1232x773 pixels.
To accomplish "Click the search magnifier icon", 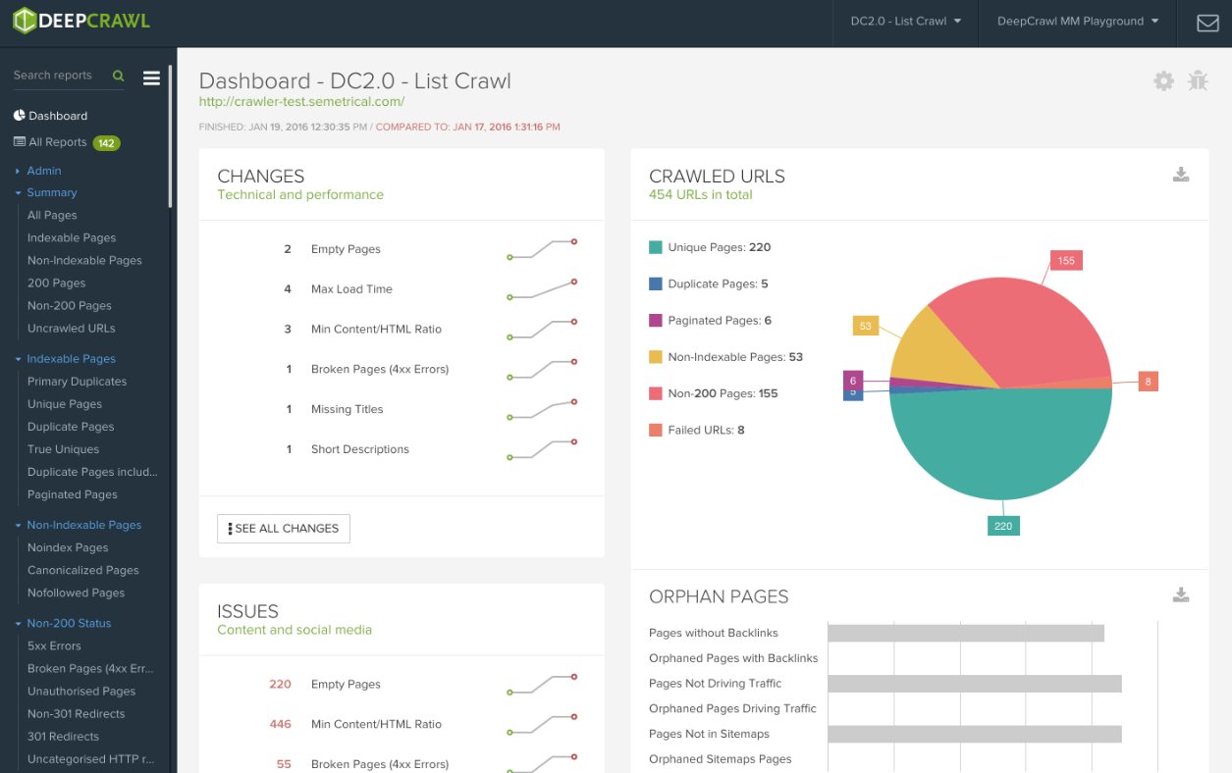I will (x=119, y=76).
